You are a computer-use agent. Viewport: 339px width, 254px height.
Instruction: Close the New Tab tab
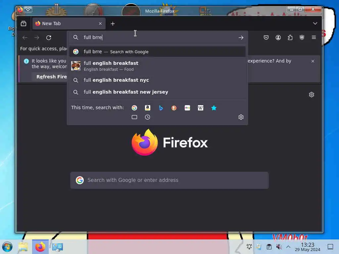(100, 23)
